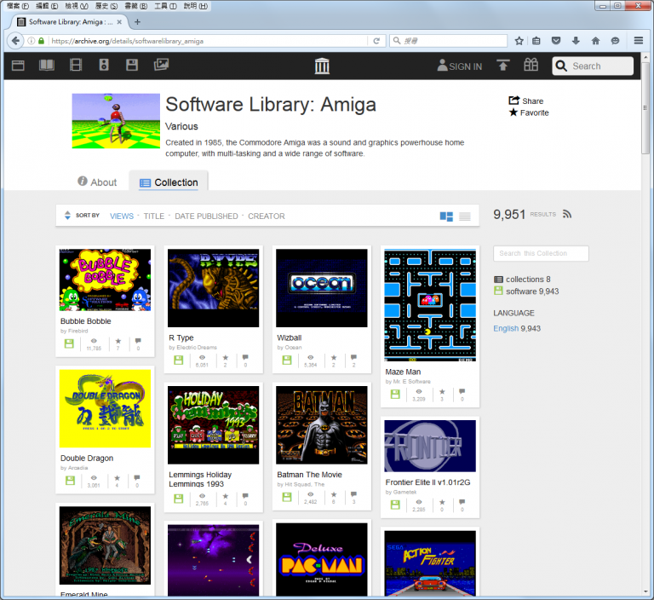Go to browser home page icon
Viewport: 654px width, 600px height.
(595, 41)
